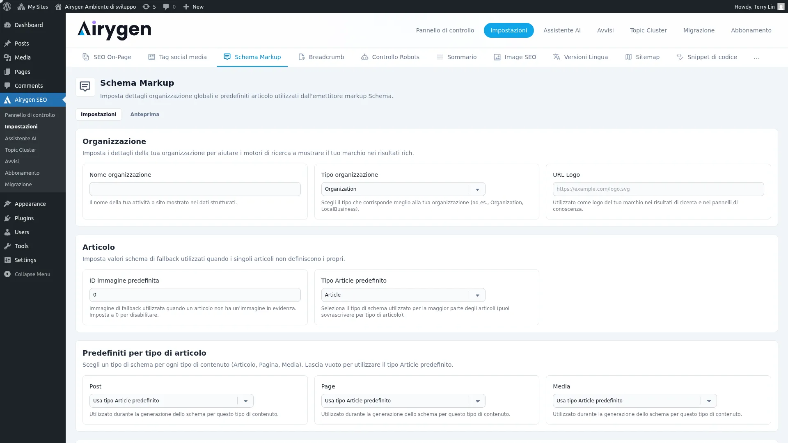
Task: Switch to the Schema Markup tab
Action: 252,57
